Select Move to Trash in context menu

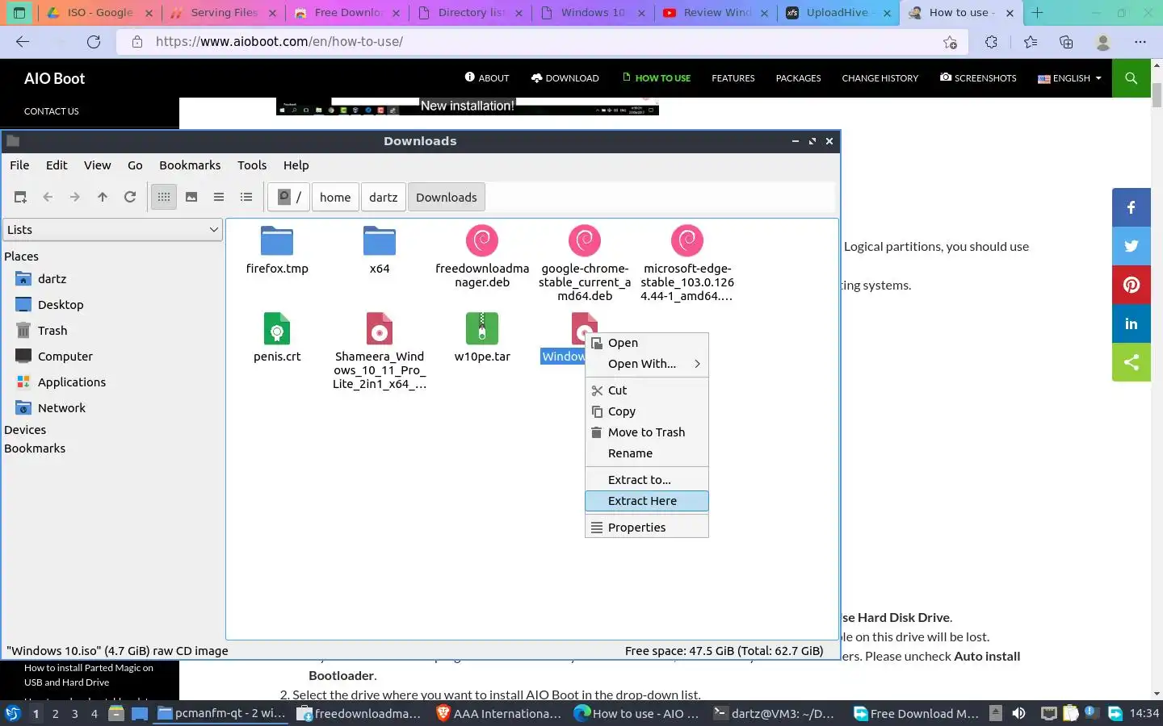click(646, 432)
